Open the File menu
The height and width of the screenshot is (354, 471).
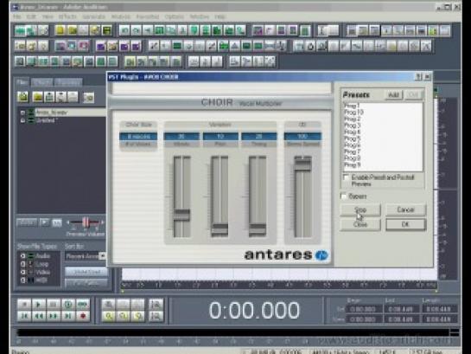[16, 16]
